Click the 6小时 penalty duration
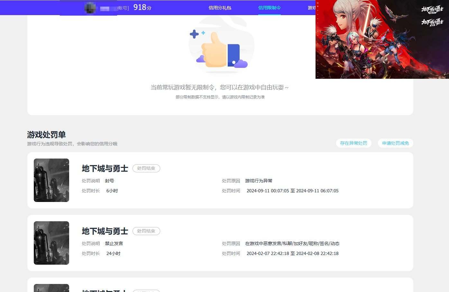 (x=112, y=191)
